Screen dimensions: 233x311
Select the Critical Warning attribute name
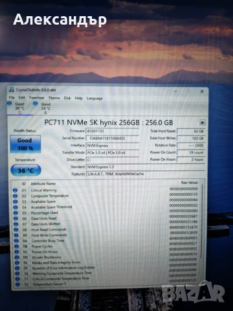coord(43,190)
